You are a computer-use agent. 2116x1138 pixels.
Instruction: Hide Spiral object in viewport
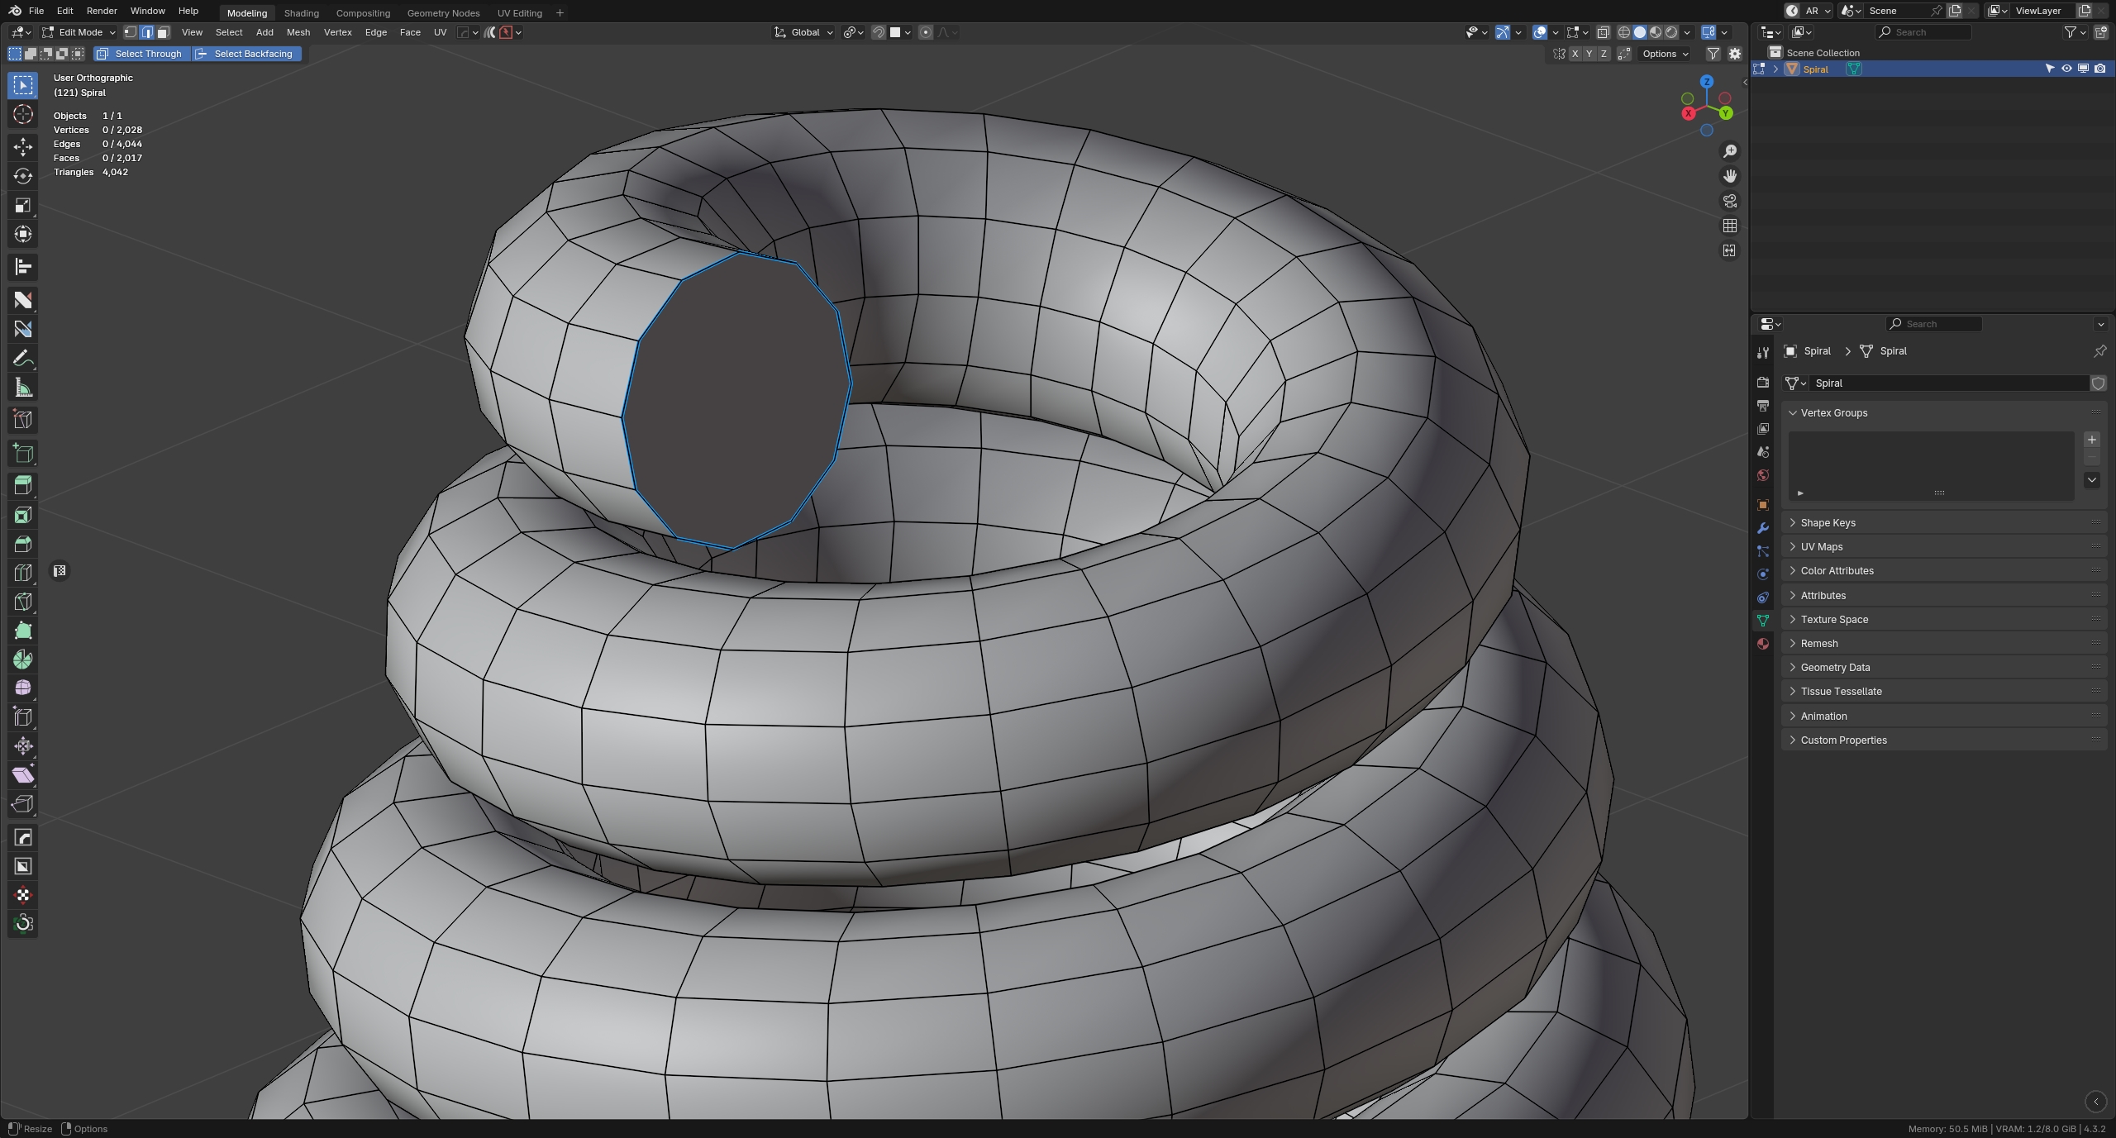2066,69
